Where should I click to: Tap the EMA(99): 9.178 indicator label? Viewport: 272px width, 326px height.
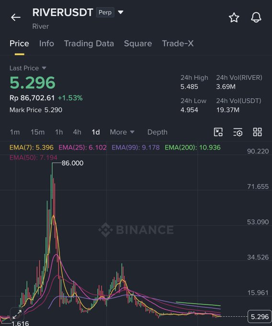click(x=136, y=147)
